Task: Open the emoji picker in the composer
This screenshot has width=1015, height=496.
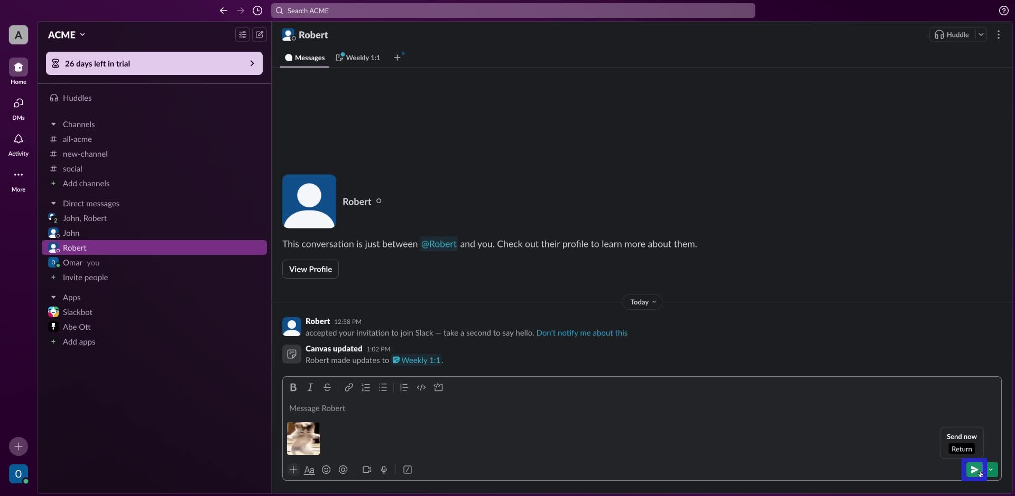Action: click(326, 470)
